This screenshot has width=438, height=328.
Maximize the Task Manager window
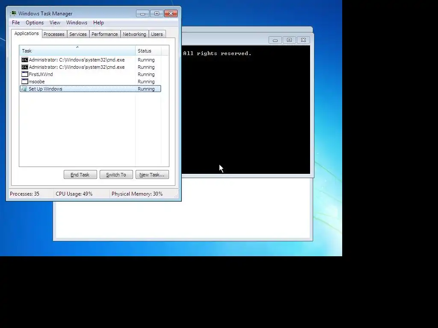157,13
